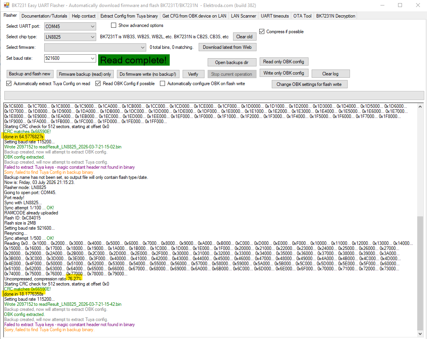The height and width of the screenshot is (339, 427).
Task: Open the UART timeouts tab
Action: 275,16
